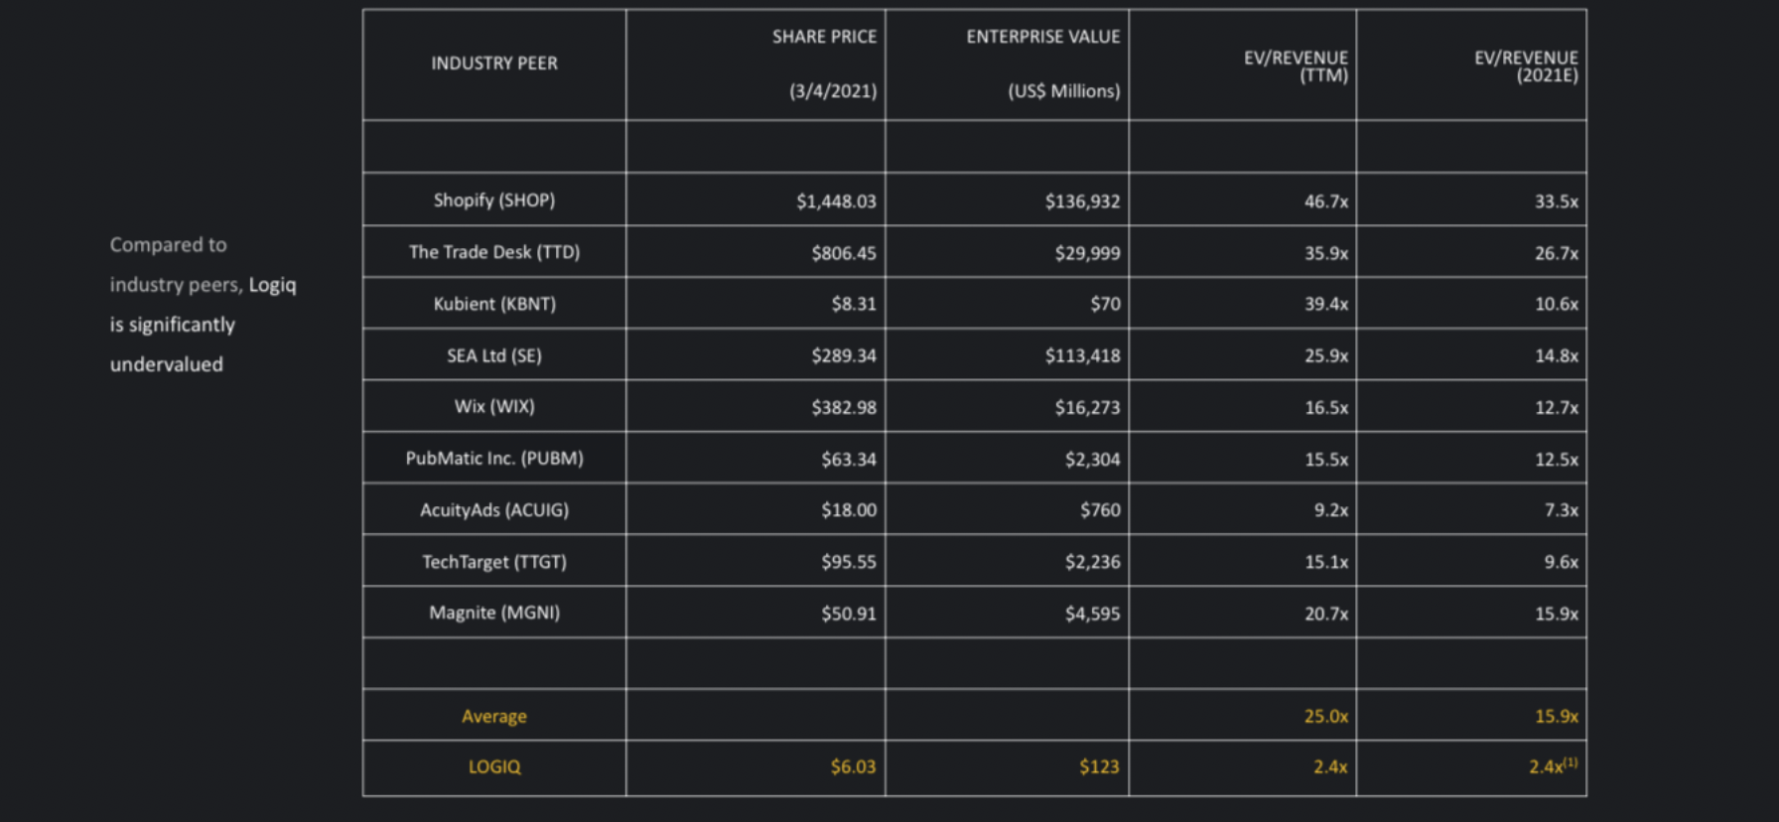Click the average TTM multiple 25.0x
The width and height of the screenshot is (1779, 822).
(1326, 716)
